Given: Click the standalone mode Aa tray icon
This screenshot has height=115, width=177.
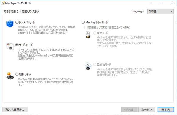Looking at the screenshot, I should tap(88, 35).
